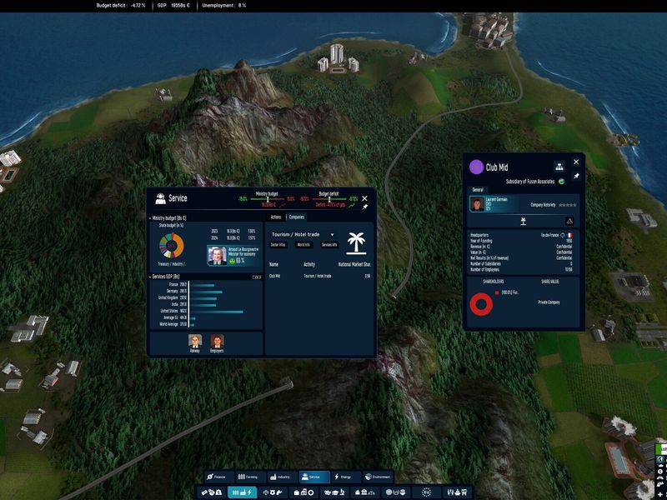Open the Minister for economy portrait card
667x500 pixels.
click(234, 255)
